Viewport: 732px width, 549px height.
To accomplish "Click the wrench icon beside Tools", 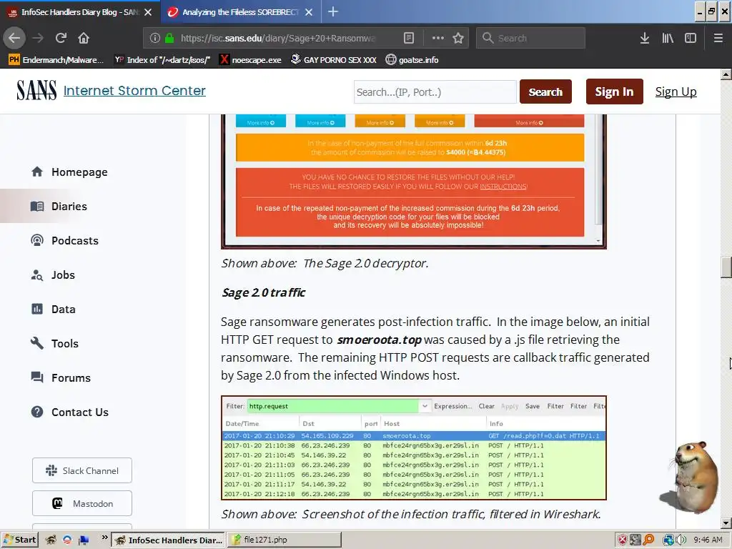I will [x=37, y=343].
